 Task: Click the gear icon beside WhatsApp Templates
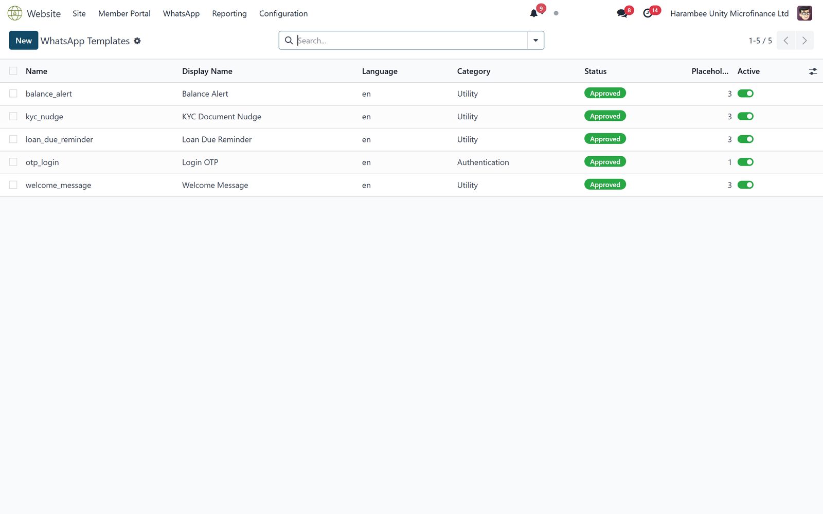coord(137,41)
